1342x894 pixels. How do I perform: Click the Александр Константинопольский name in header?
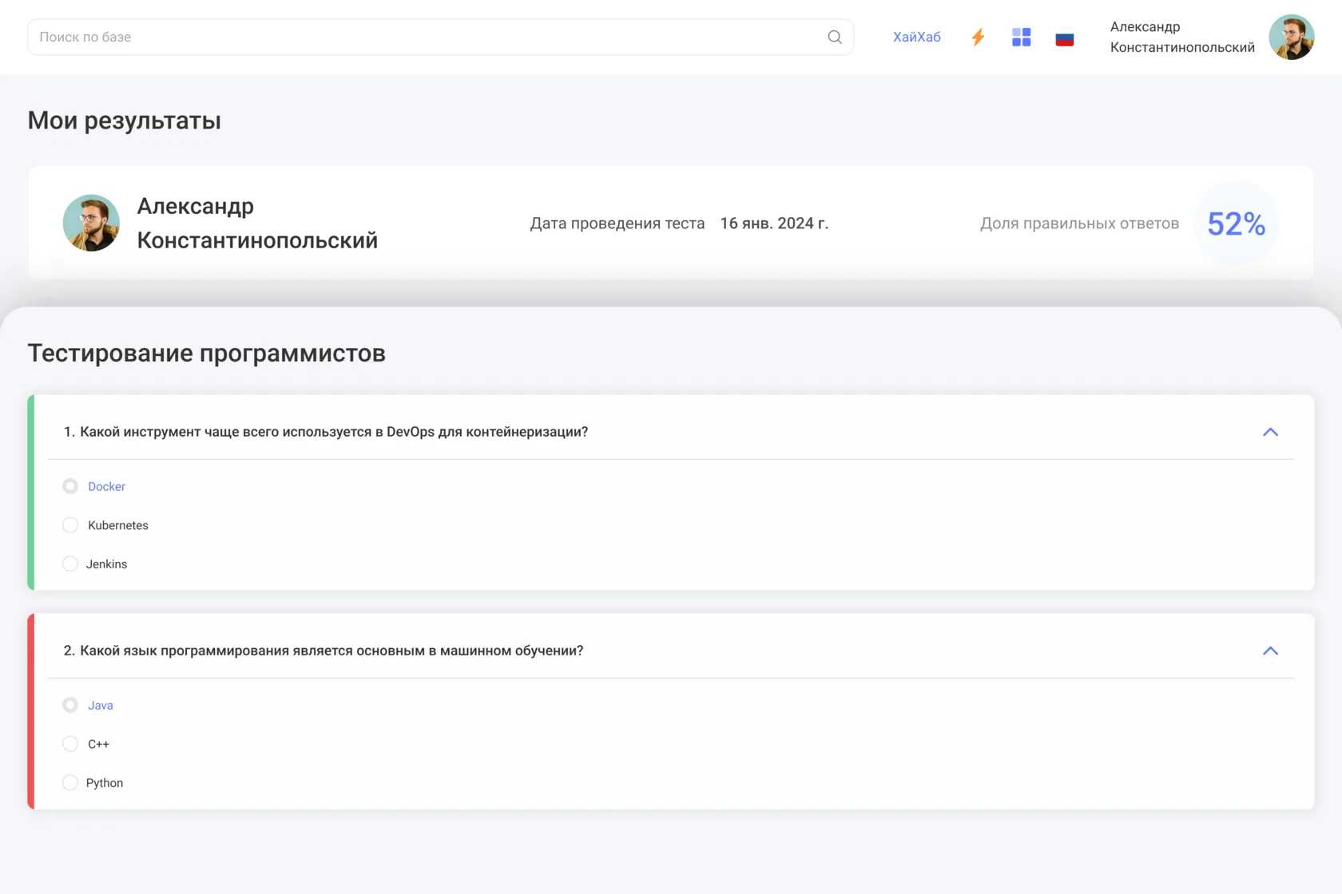[1181, 38]
